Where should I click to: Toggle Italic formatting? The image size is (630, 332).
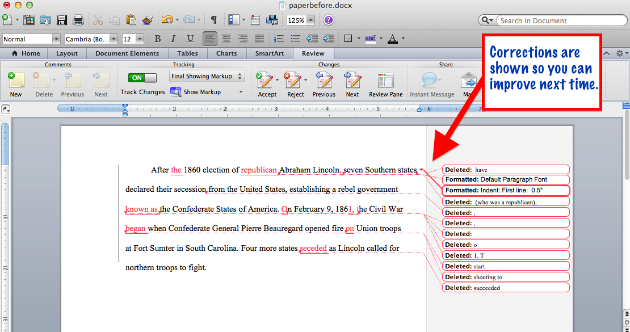click(173, 39)
